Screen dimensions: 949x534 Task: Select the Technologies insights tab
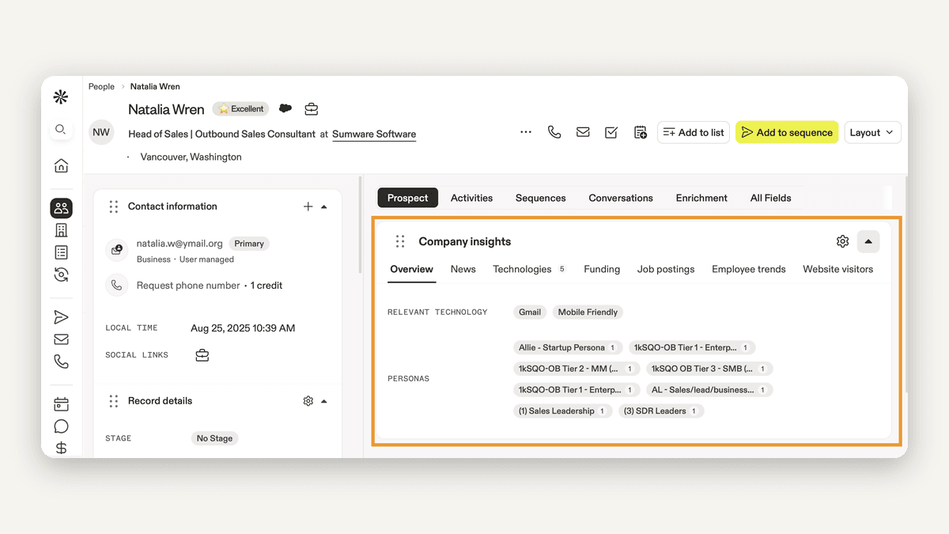tap(529, 269)
